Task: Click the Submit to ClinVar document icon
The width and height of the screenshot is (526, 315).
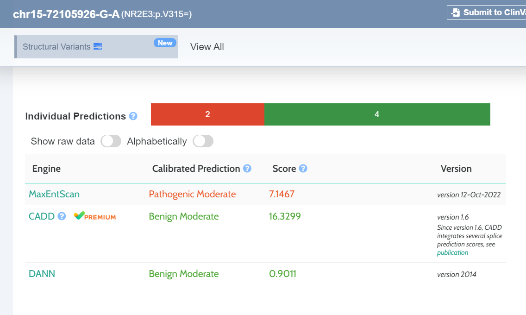Action: click(456, 13)
